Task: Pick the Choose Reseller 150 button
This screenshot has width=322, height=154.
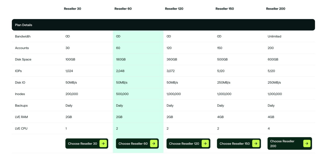Action: [x=239, y=144]
